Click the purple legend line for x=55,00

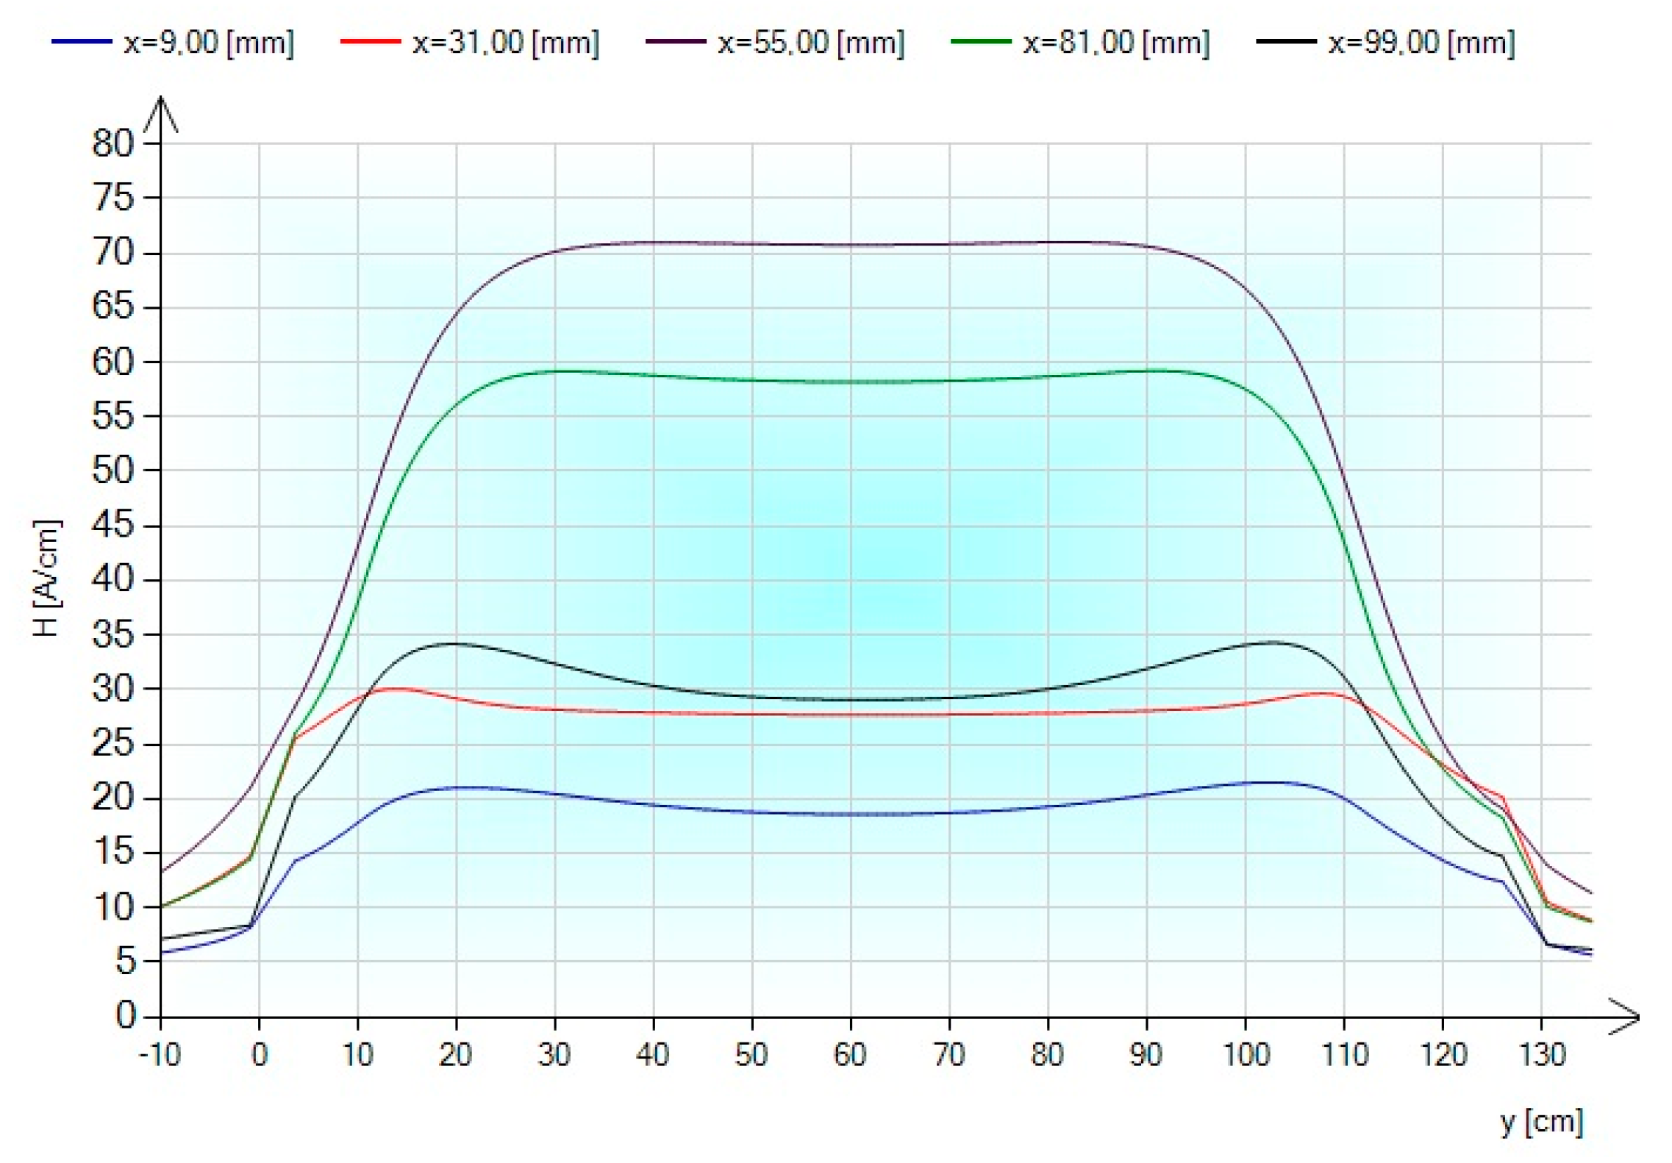(x=676, y=42)
